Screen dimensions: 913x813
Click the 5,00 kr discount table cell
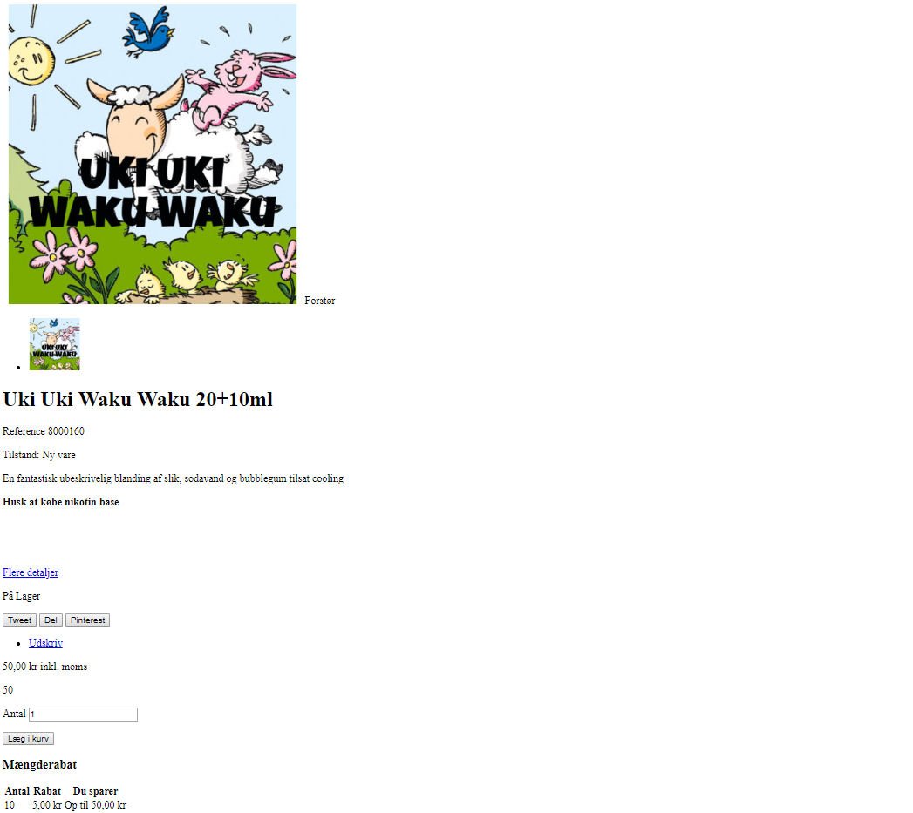(x=47, y=805)
